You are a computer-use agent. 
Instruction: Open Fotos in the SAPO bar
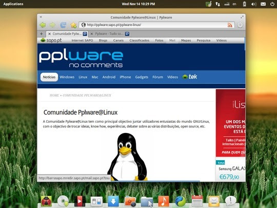(159, 41)
